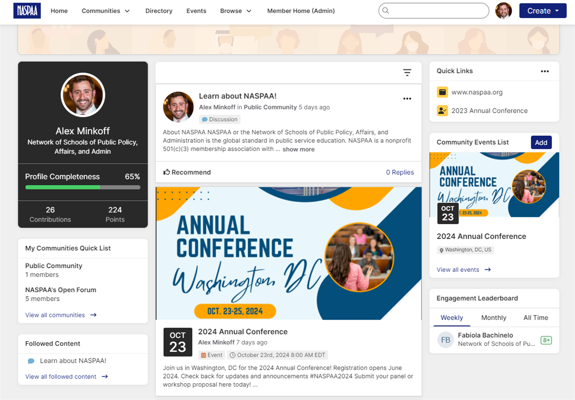Expand post text with show more
Viewport: 575px width, 400px height.
pyautogui.click(x=299, y=149)
